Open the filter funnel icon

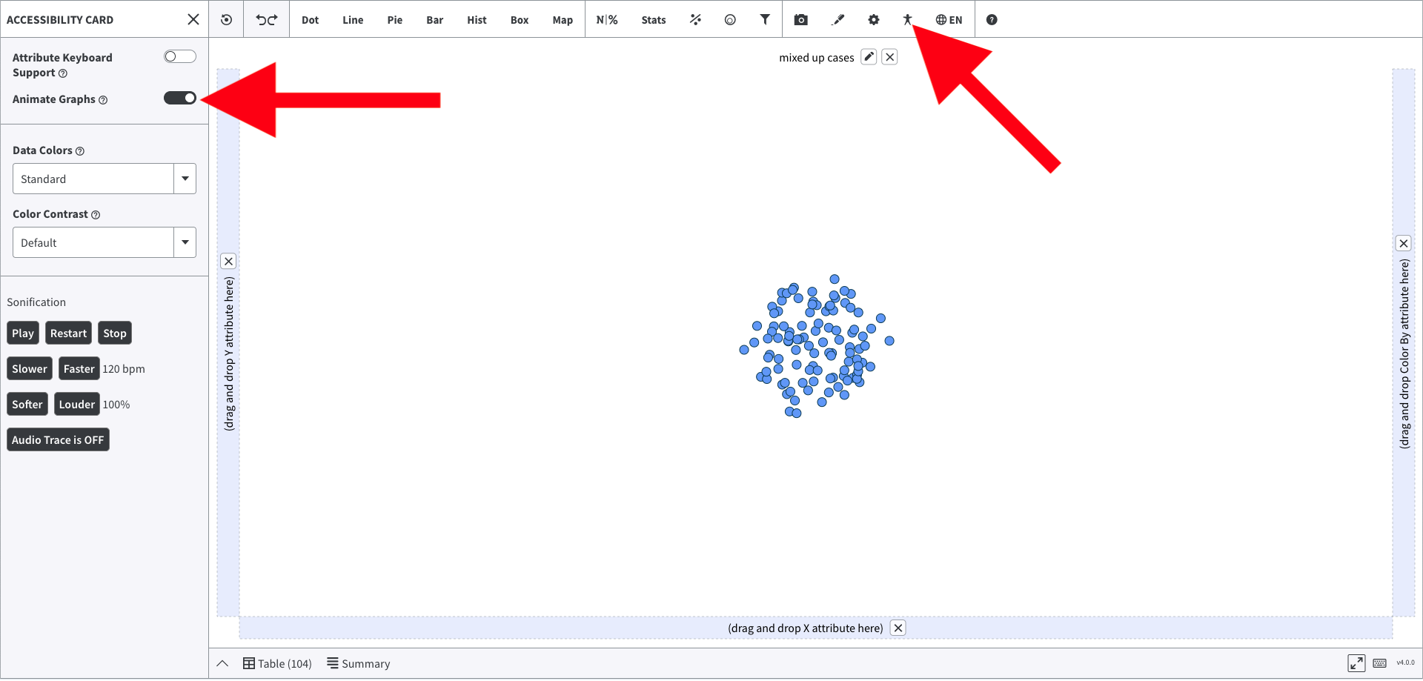tap(765, 20)
